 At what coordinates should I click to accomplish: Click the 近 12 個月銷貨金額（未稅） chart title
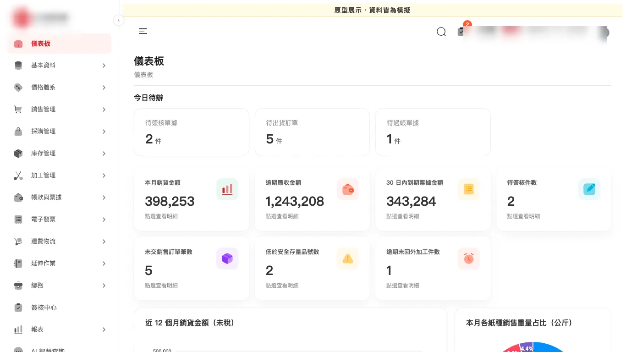pyautogui.click(x=190, y=323)
